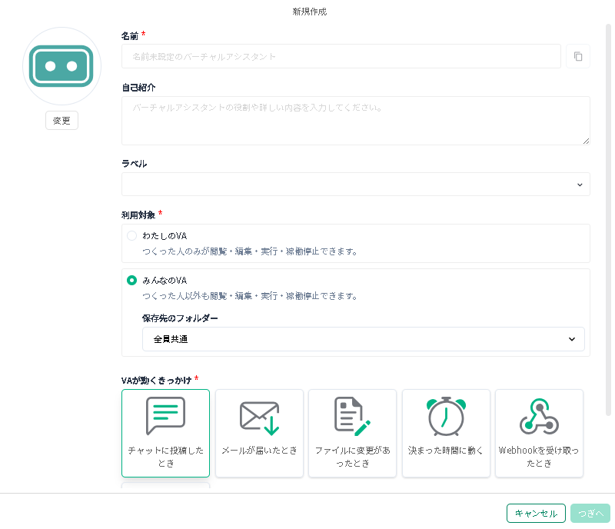Choose the file changed trigger icon

pyautogui.click(x=352, y=416)
